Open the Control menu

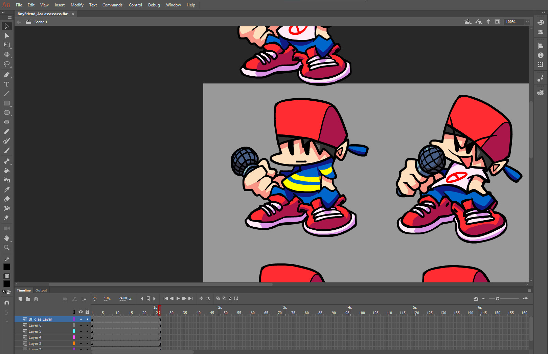[x=135, y=5]
